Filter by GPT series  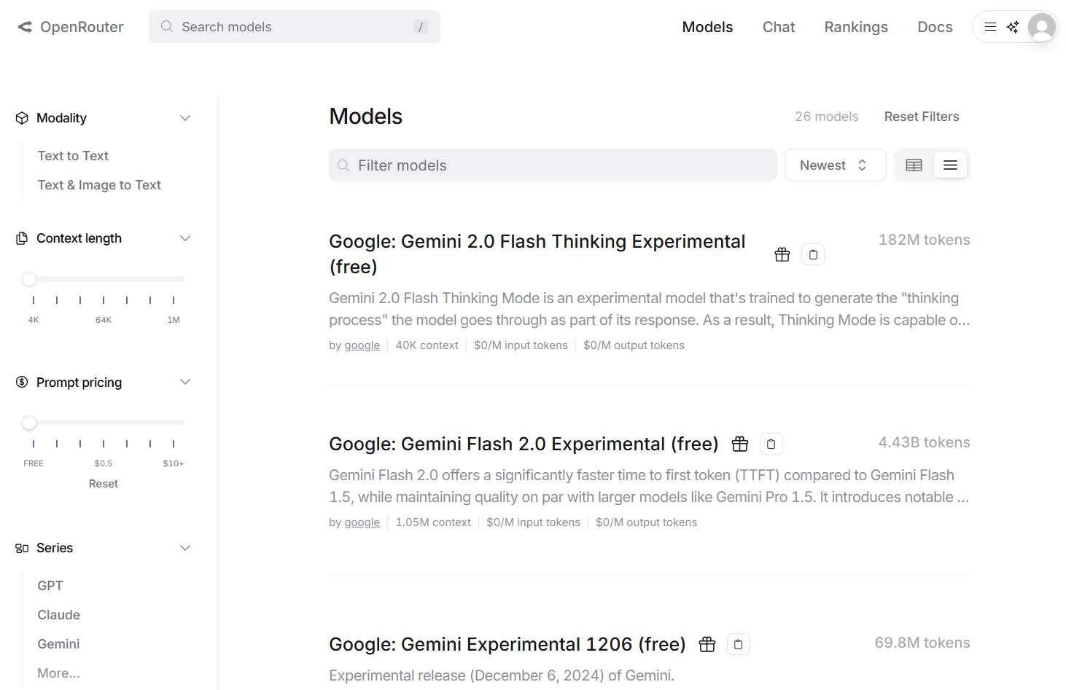tap(50, 586)
